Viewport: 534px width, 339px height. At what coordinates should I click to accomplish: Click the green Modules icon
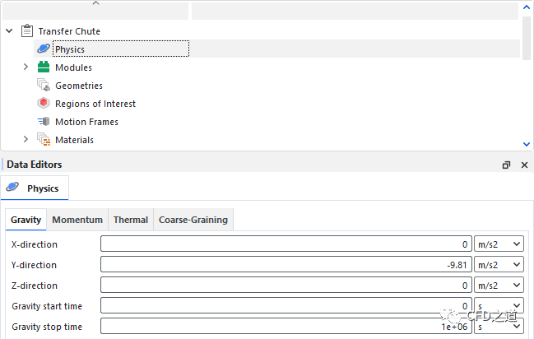click(44, 67)
